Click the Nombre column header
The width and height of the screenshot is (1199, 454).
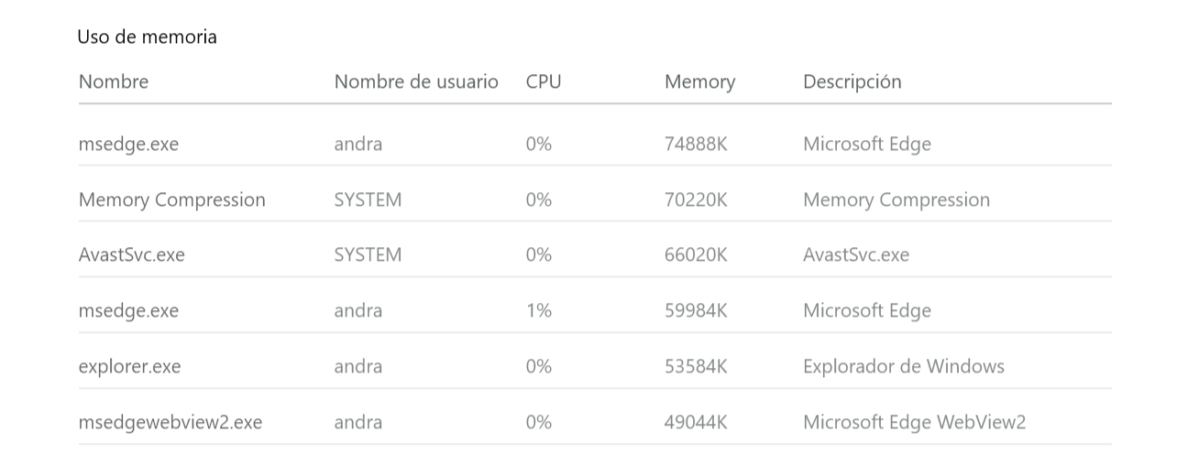114,81
